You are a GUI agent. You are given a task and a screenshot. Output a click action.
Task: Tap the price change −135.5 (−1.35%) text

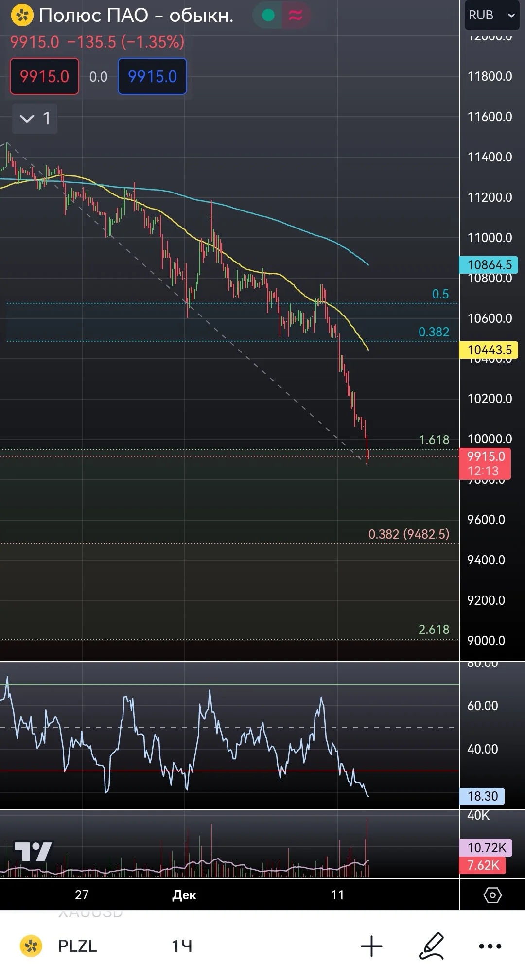point(125,42)
